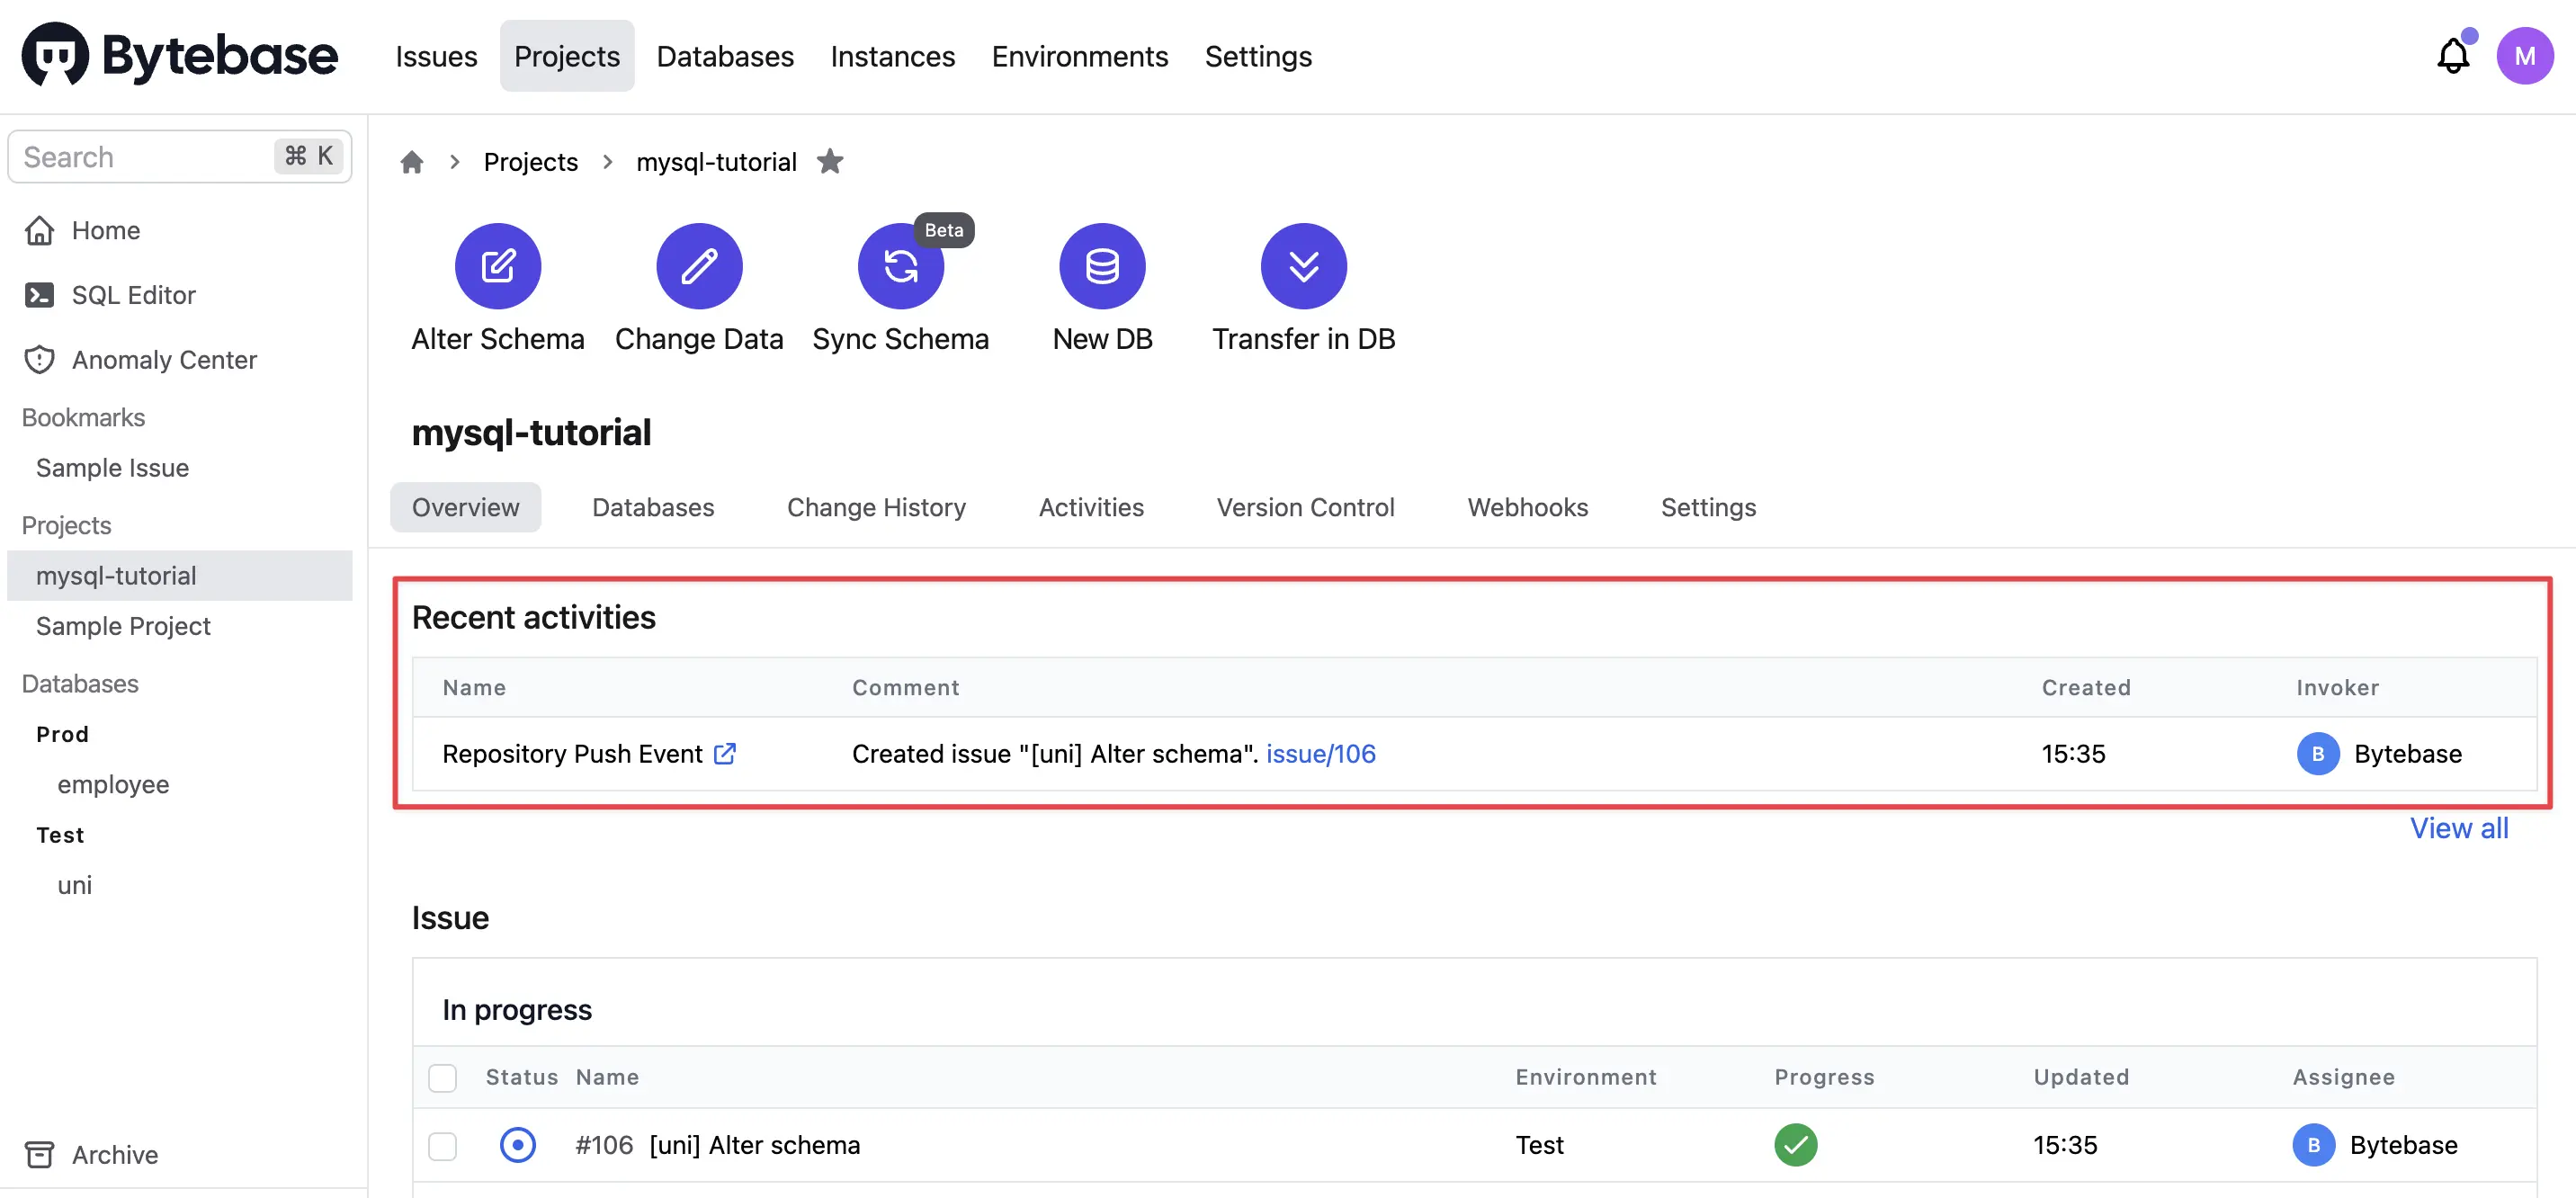Open issue "[uni] Alter schema" row

click(1474, 1144)
